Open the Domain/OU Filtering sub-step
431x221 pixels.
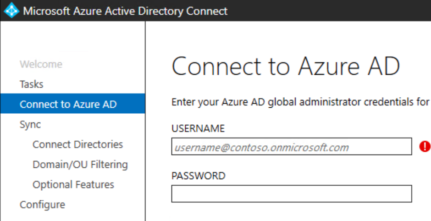click(x=80, y=165)
